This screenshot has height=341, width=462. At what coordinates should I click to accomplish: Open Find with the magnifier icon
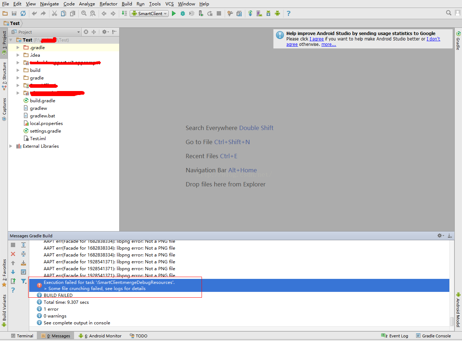84,13
